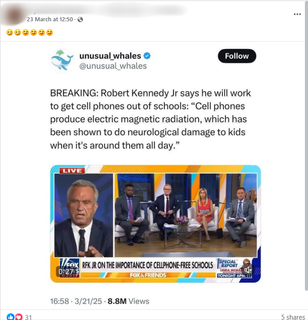Open the @unusual_whales handle link
Viewport: 308px width, 320px height.
point(113,66)
